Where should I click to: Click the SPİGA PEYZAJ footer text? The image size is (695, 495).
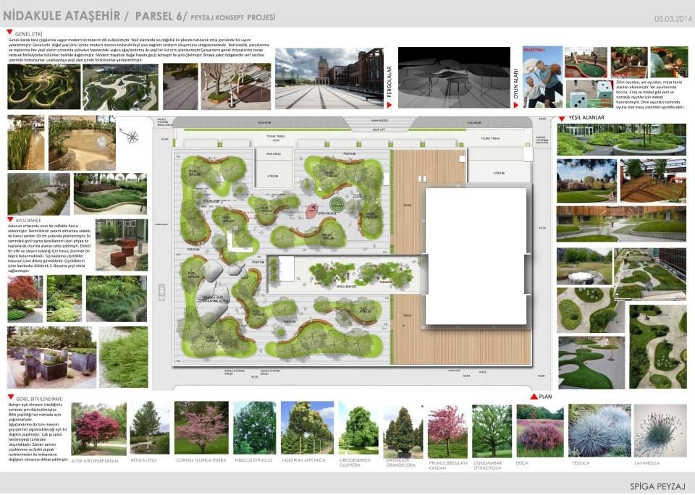pos(656,484)
